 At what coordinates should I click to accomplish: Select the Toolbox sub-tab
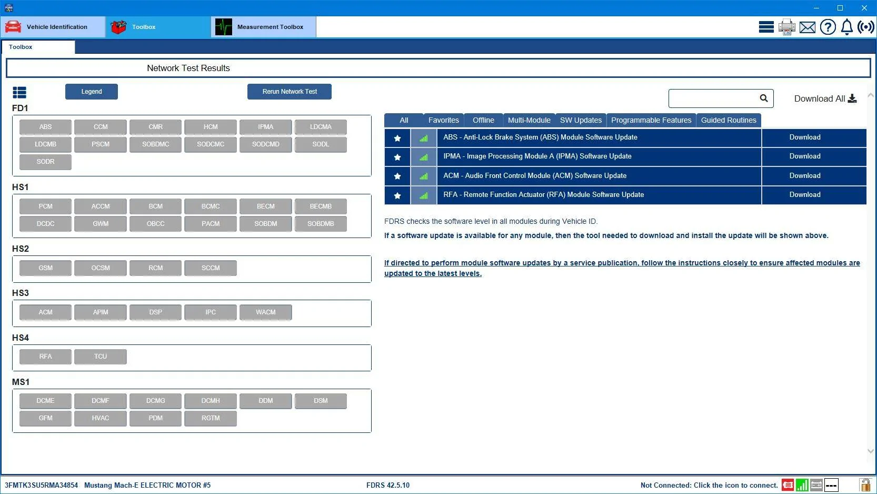(x=38, y=47)
